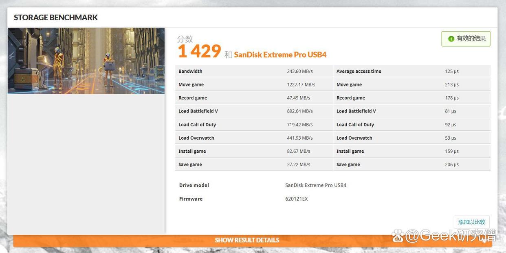Select Load Battlefield V bandwidth 892.64 MB/s
Screen dimensions: 506x253
pyautogui.click(x=300, y=111)
